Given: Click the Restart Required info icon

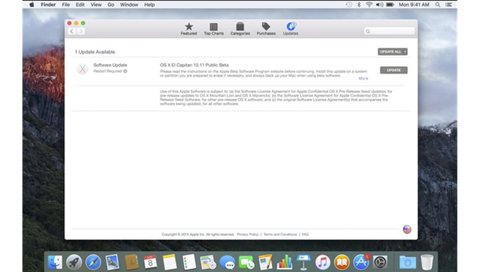Looking at the screenshot, I should tap(125, 71).
